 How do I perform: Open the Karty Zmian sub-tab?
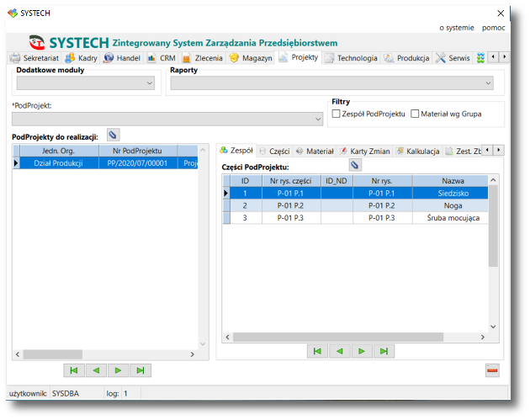click(365, 152)
